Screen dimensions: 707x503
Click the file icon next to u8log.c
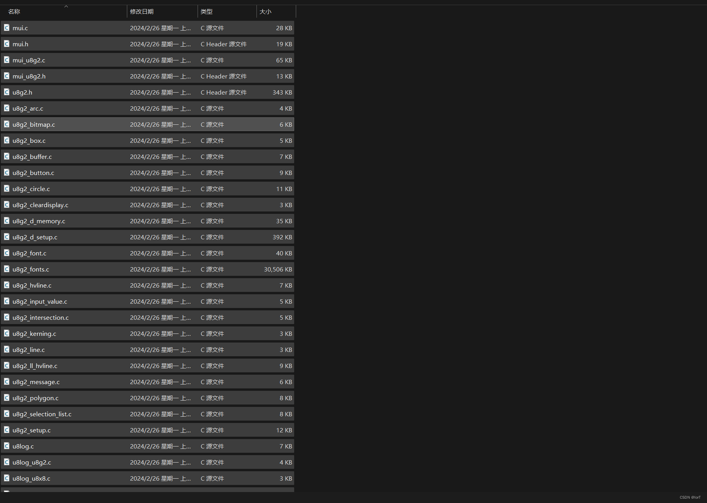coord(7,446)
